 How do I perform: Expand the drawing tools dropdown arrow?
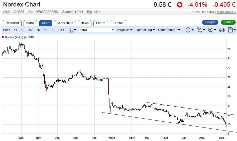[x=204, y=30]
